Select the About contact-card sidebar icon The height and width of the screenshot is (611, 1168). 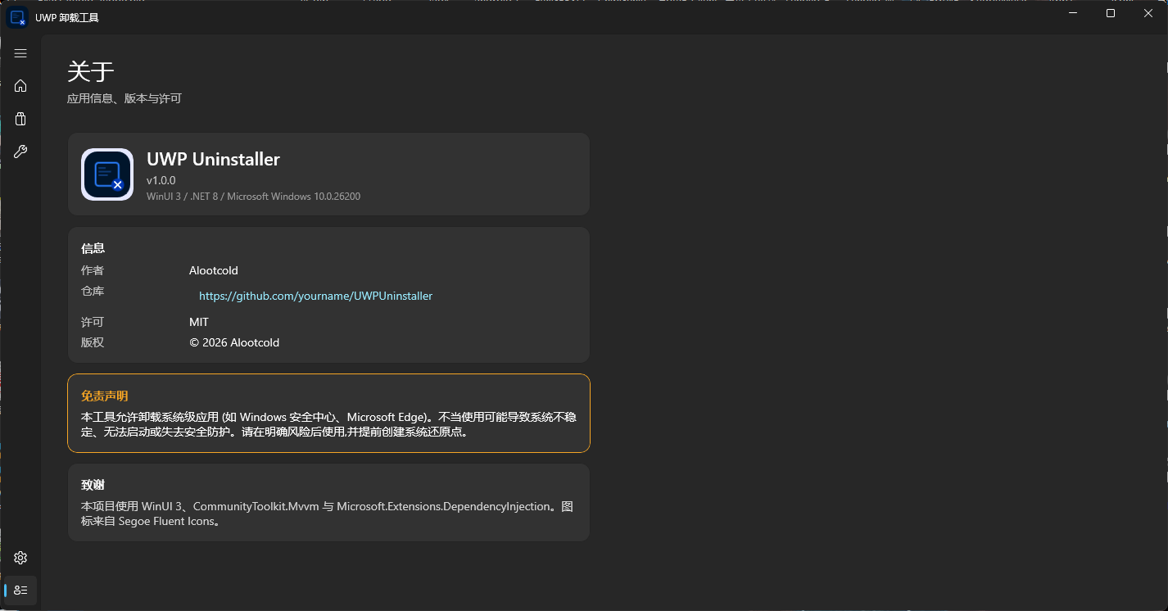point(20,591)
